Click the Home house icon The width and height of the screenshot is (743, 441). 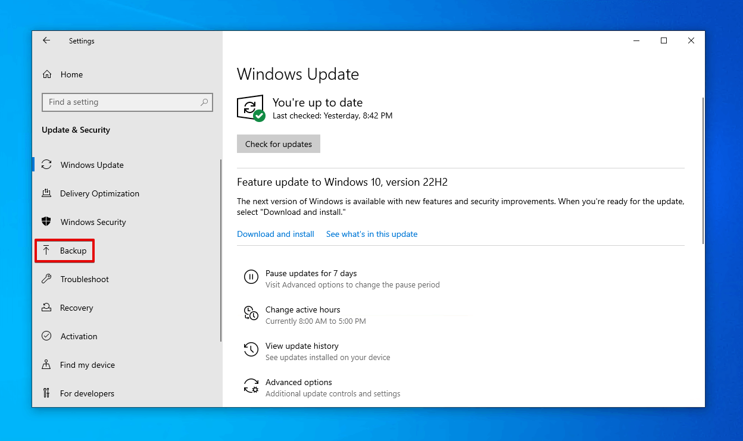click(47, 74)
